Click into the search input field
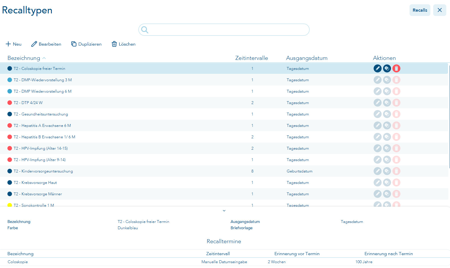The image size is (450, 268). point(228,30)
